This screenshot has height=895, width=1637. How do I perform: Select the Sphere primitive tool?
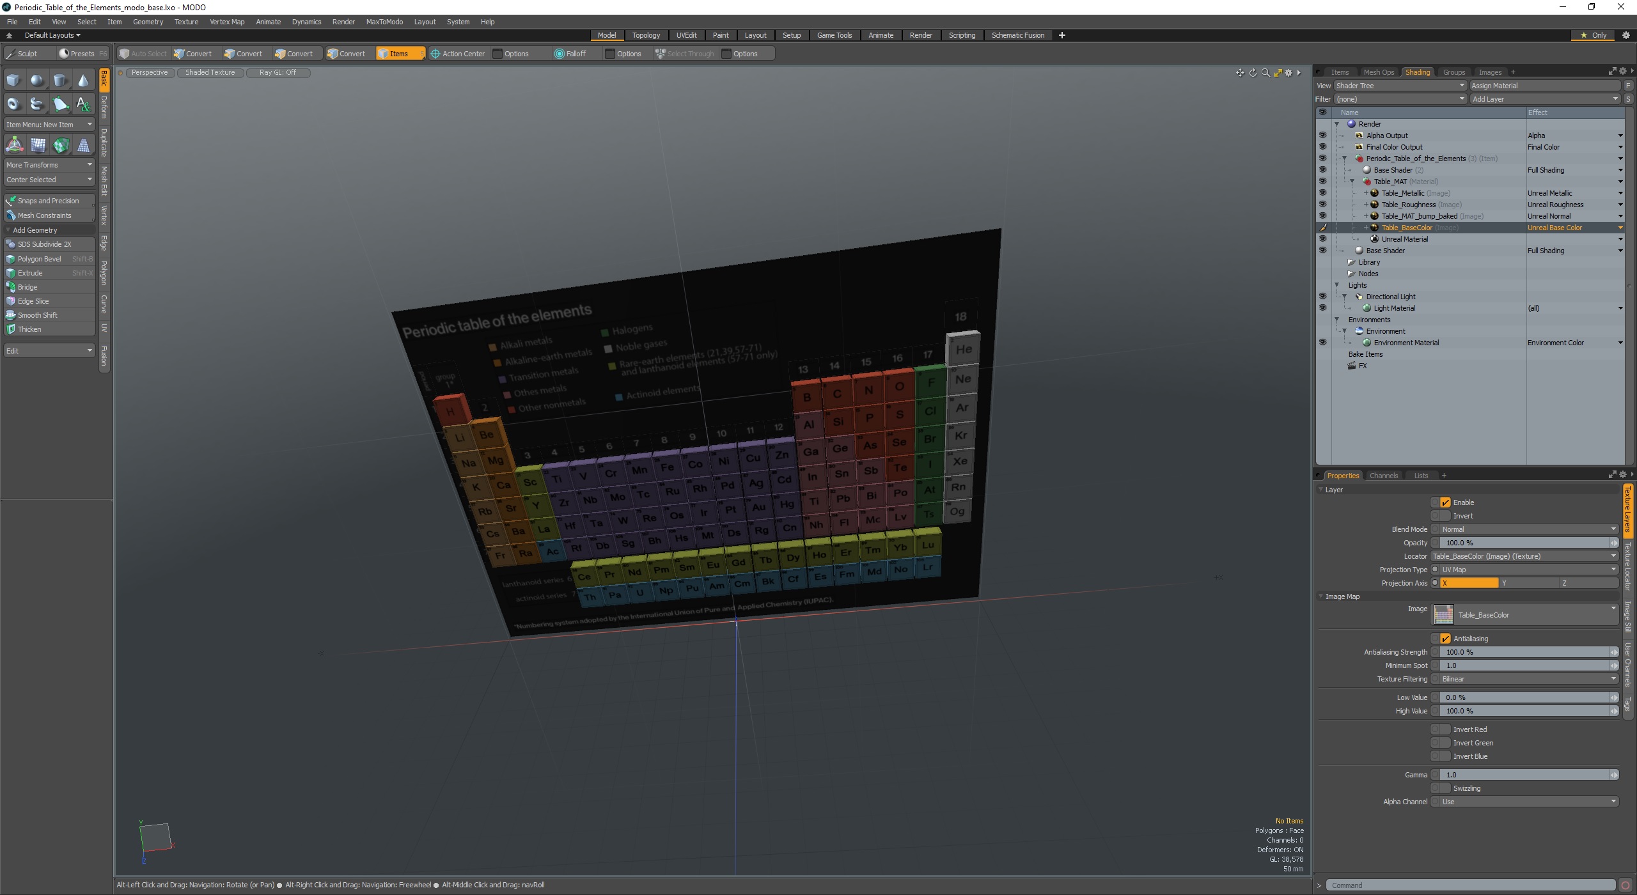pyautogui.click(x=37, y=81)
